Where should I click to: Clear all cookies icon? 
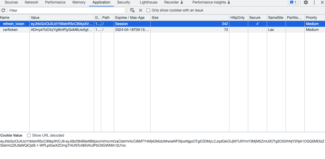132,10
